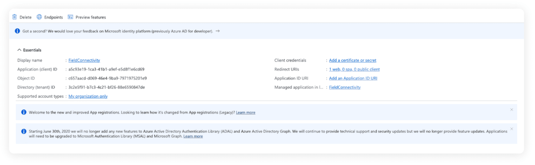This screenshot has width=535, height=165.
Task: Open the FieldConnectivity display name link
Action: pyautogui.click(x=84, y=60)
